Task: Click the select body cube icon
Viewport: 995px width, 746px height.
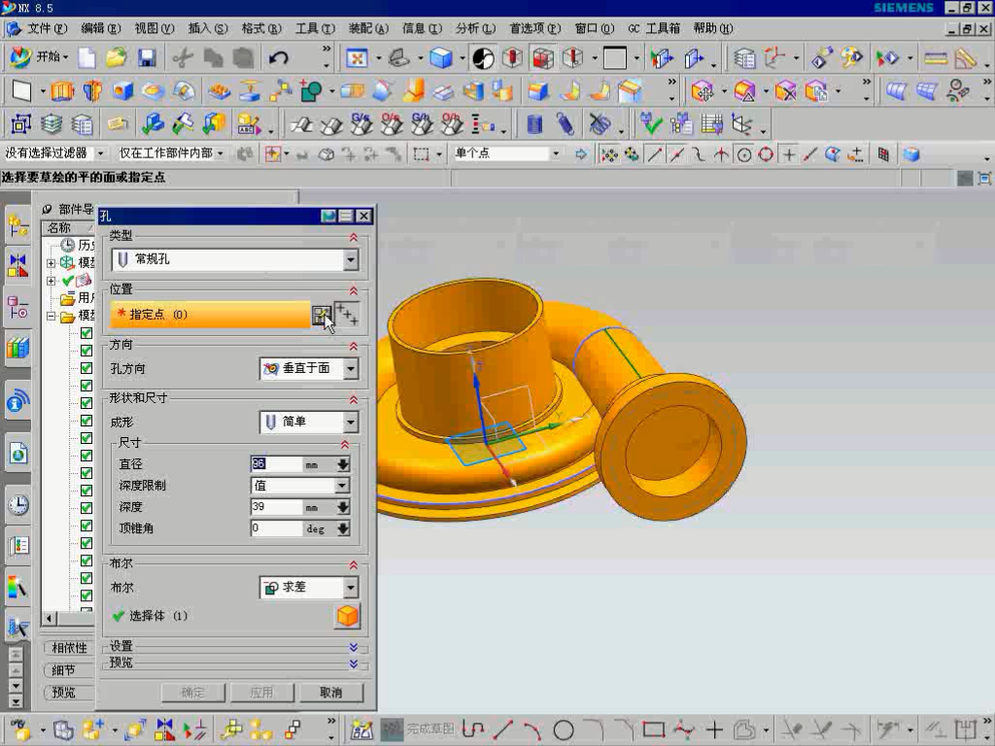Action: (x=347, y=616)
